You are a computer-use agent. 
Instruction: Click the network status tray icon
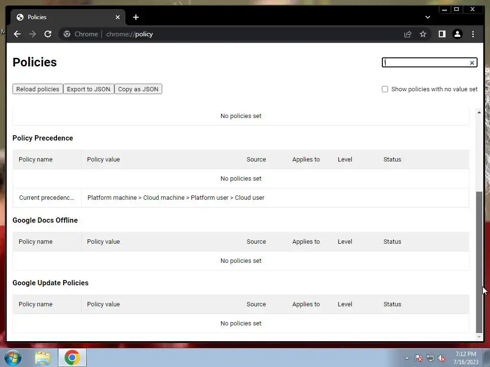click(430, 358)
